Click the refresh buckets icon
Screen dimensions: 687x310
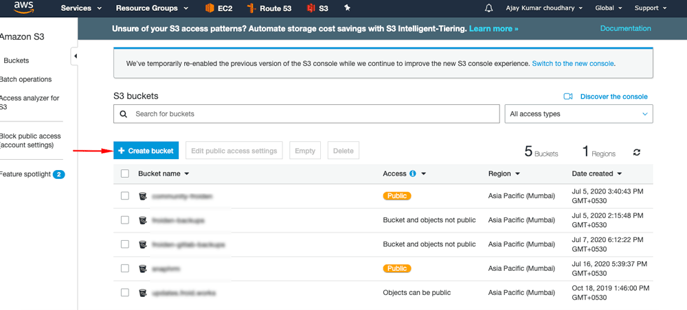[637, 152]
